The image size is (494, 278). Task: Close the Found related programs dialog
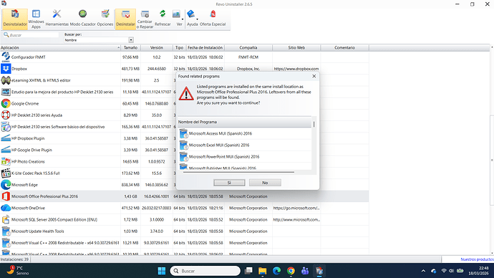[x=314, y=76]
